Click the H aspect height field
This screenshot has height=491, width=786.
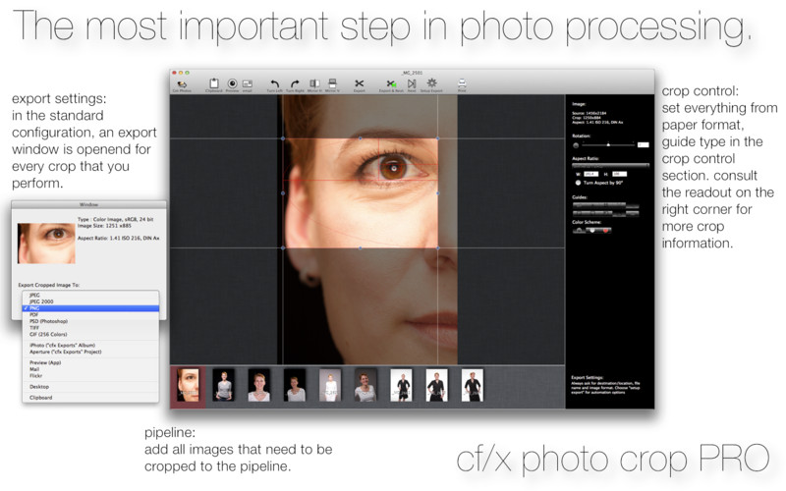click(620, 174)
